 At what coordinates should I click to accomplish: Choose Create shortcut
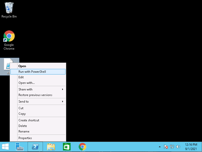coord(38,120)
